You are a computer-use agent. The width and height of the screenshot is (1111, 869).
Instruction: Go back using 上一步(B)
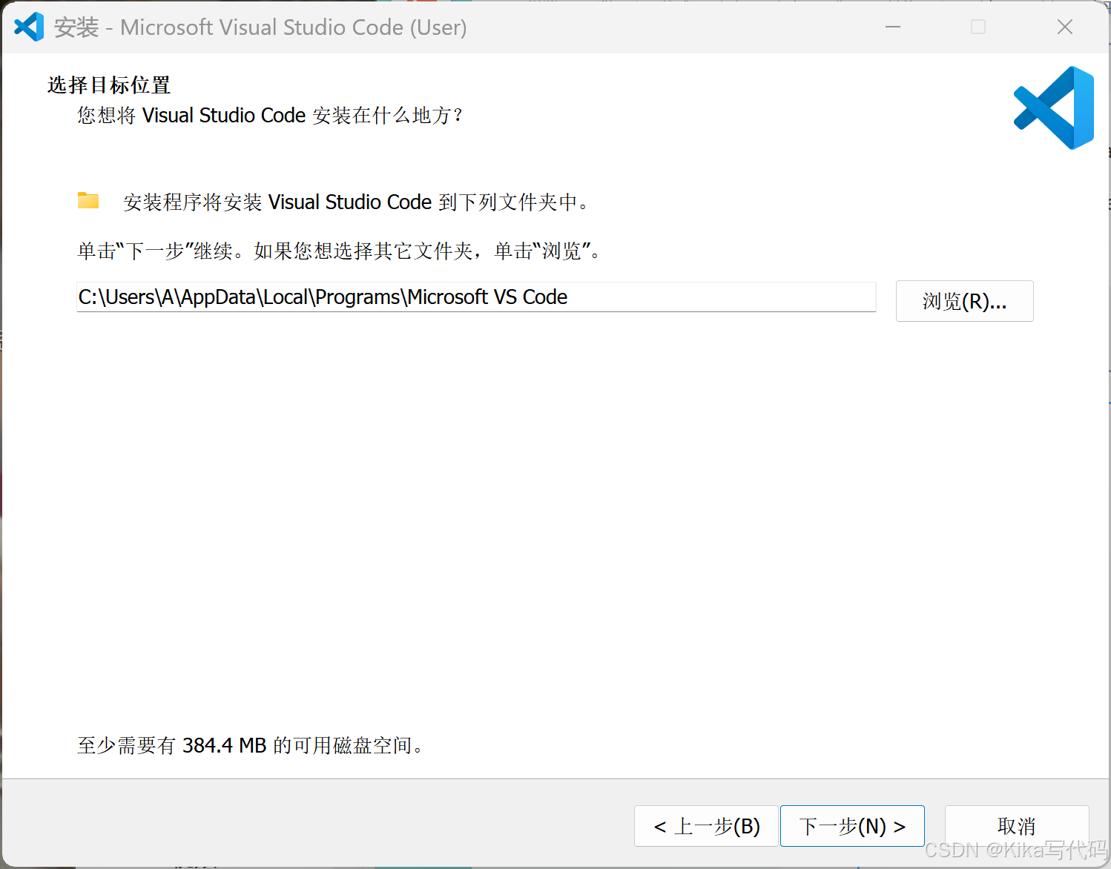tap(706, 825)
